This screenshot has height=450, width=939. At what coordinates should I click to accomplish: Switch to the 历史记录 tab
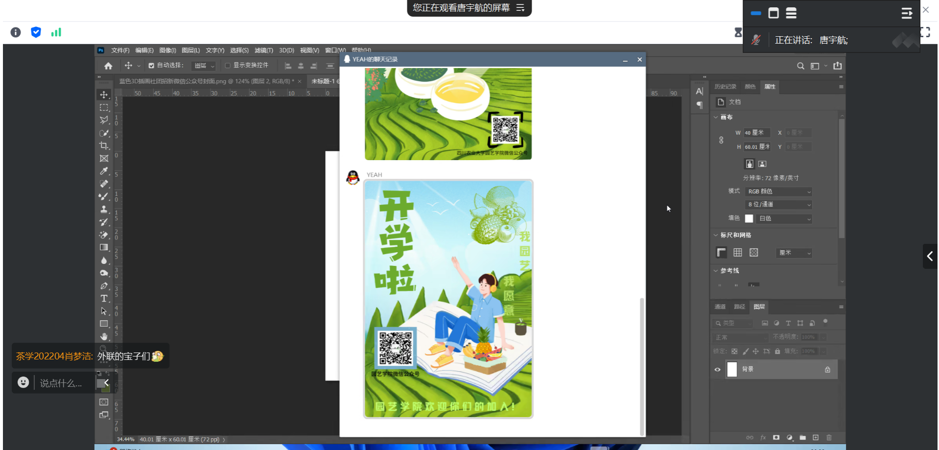coord(725,87)
